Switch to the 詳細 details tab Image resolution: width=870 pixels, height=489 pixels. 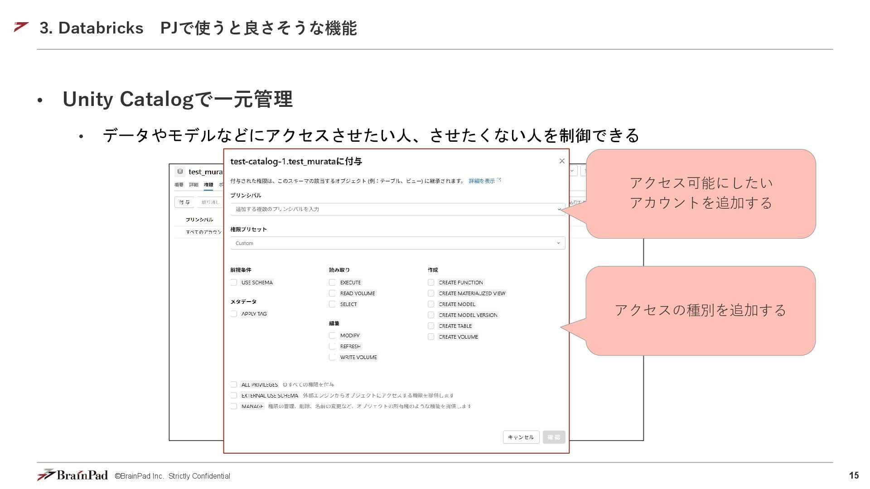(193, 185)
